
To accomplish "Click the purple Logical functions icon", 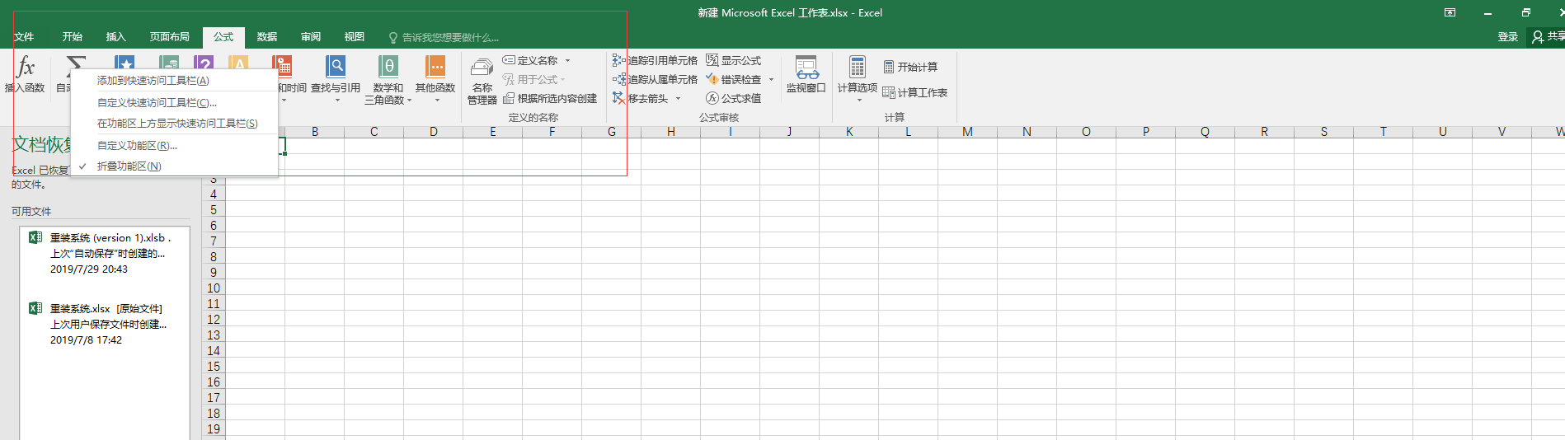I will click(204, 63).
